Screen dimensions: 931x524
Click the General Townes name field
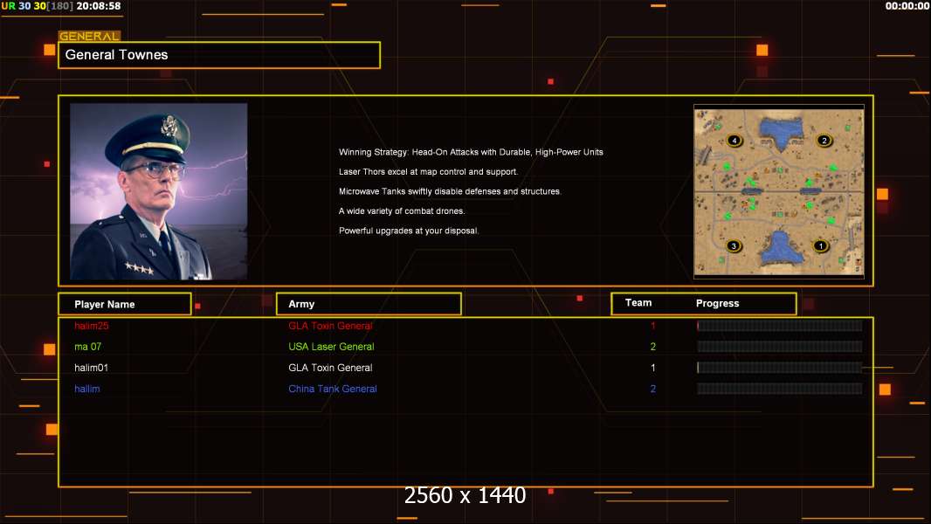click(219, 55)
